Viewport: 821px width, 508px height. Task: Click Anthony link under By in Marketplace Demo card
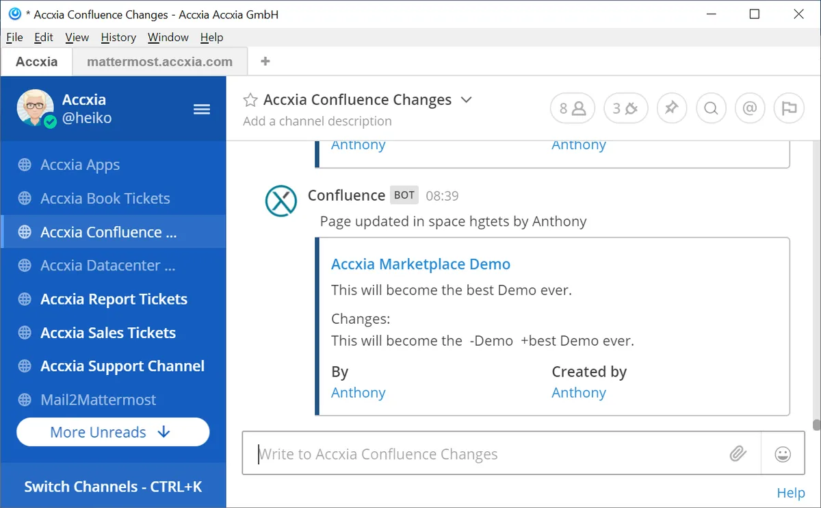[359, 392]
